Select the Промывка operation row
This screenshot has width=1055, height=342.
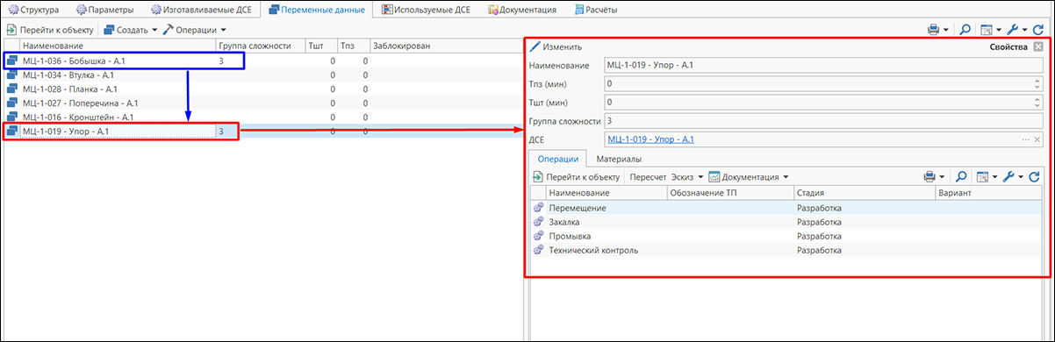pyautogui.click(x=787, y=236)
